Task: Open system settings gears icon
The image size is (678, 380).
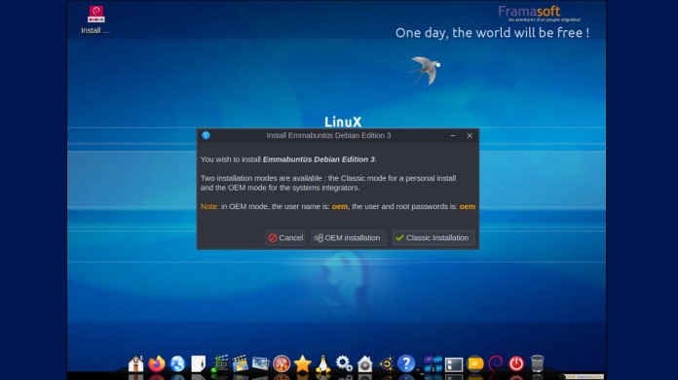Action: [344, 363]
